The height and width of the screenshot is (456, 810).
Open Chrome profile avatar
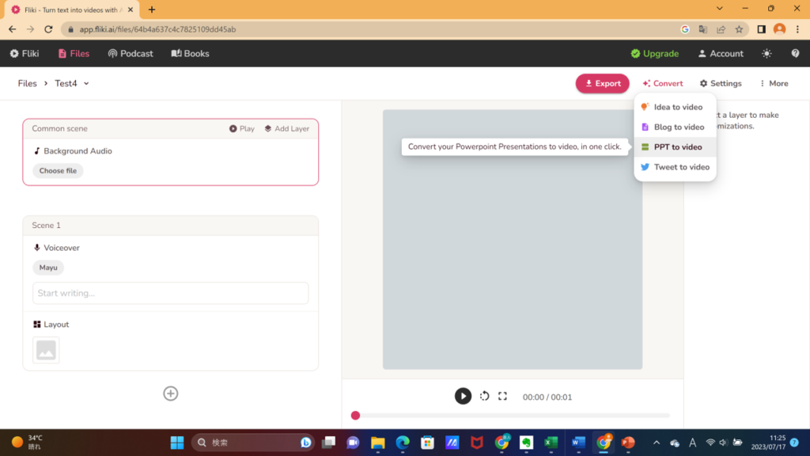click(779, 29)
